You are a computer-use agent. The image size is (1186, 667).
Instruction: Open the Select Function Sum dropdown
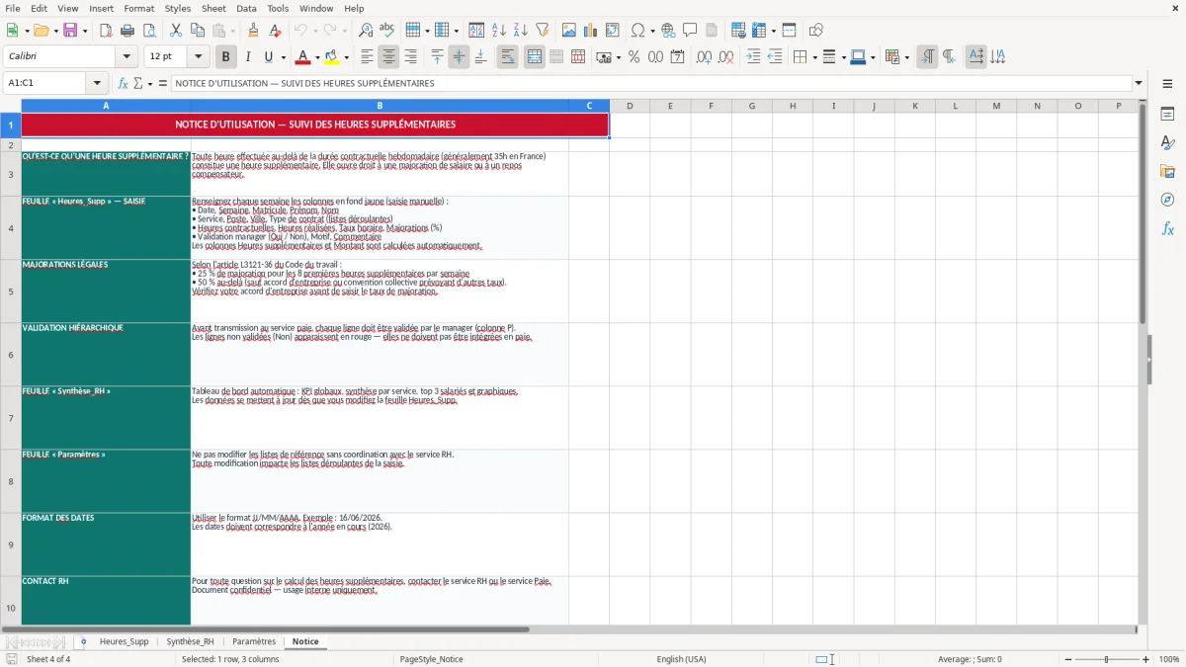tap(150, 83)
